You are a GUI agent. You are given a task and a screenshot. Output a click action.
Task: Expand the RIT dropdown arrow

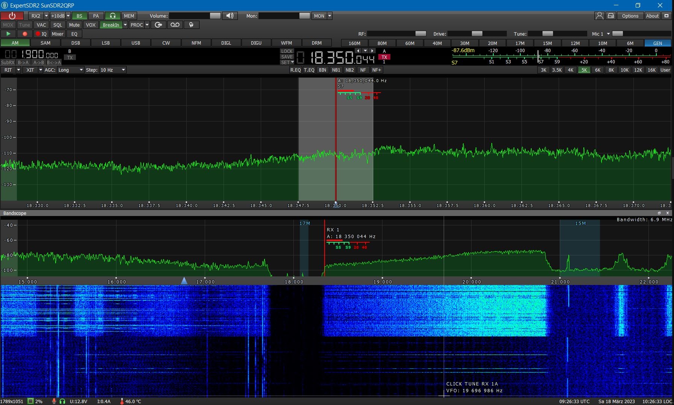coord(18,70)
